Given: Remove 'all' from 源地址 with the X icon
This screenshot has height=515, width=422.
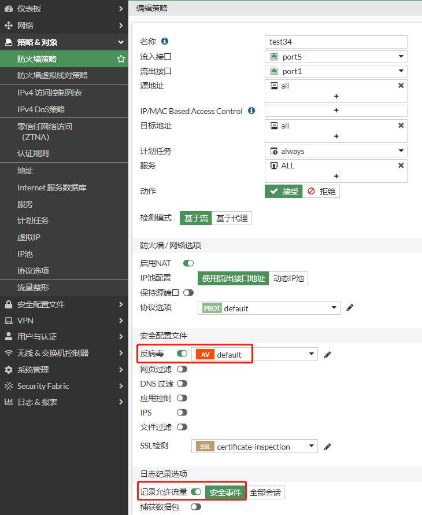Looking at the screenshot, I should pos(401,86).
